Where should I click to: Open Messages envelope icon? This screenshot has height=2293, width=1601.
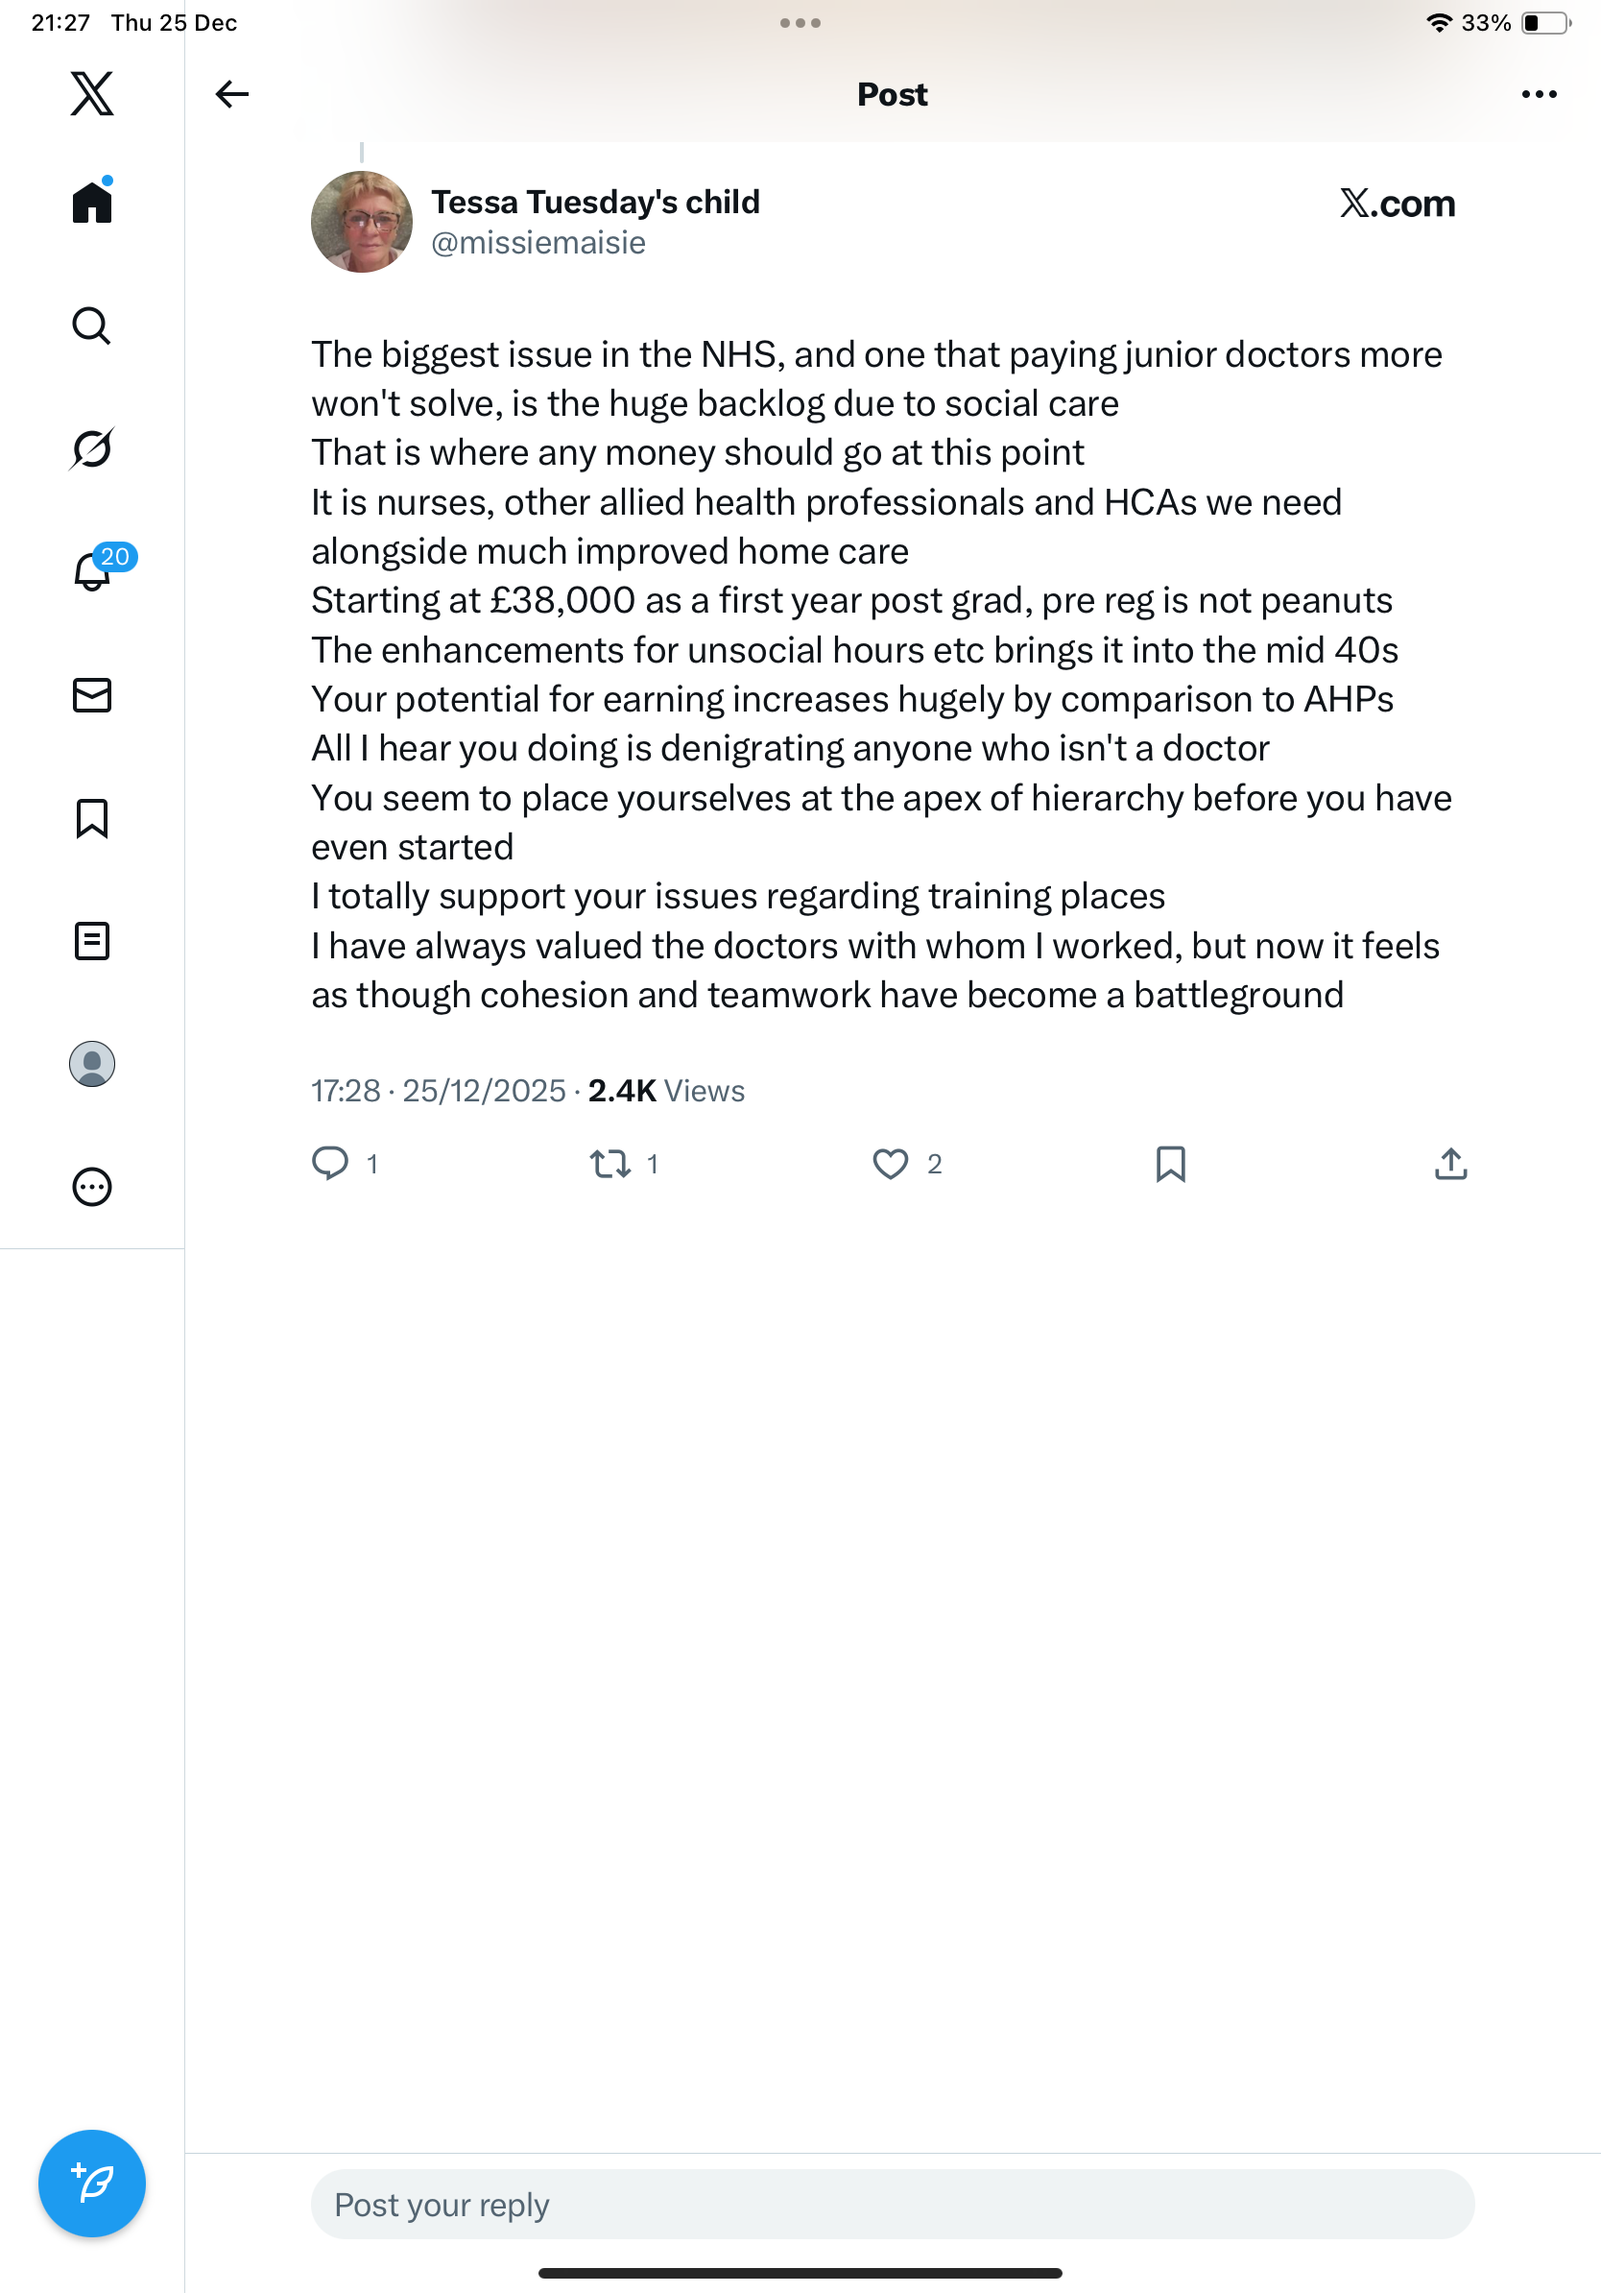pos(92,695)
